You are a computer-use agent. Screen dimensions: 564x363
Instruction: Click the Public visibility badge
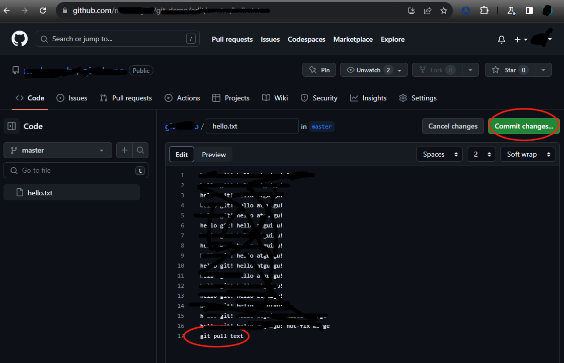[141, 70]
